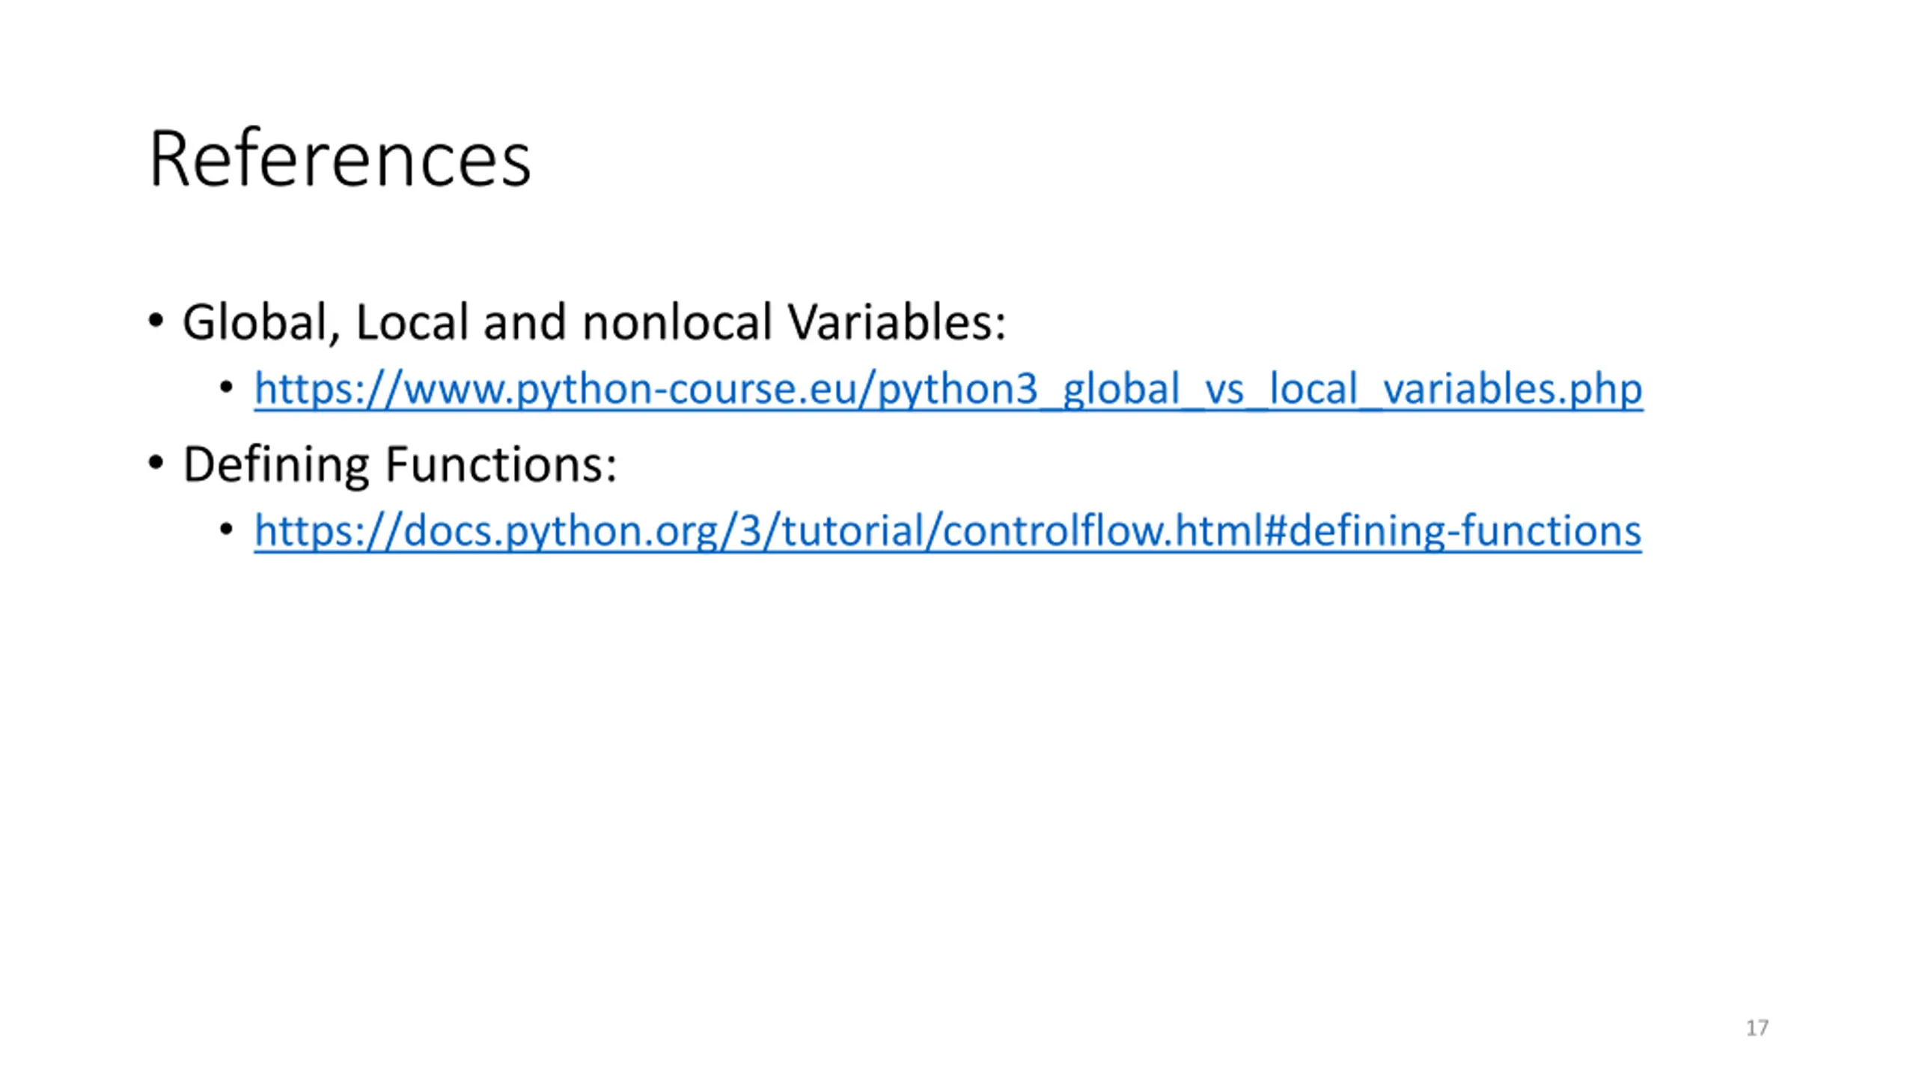Click the word "nonlocal" in first bullet
Screen dimensions: 1916x1077
pyautogui.click(x=677, y=322)
